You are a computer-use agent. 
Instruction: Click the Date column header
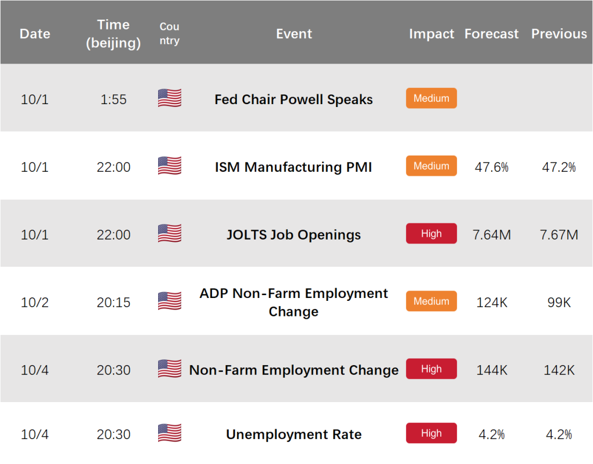35,34
